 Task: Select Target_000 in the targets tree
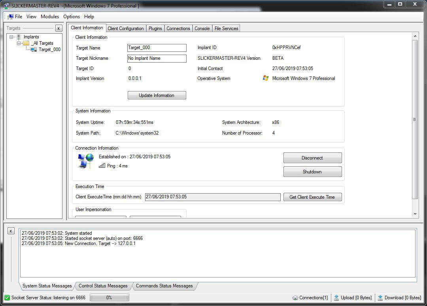point(49,49)
